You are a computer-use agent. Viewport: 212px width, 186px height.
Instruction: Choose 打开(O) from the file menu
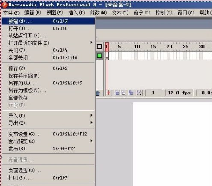tap(48, 28)
